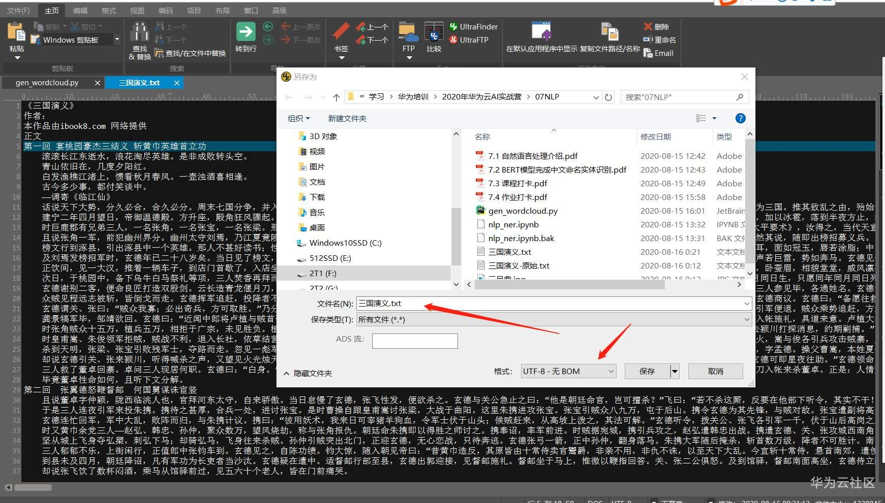Expand the 组织 organize menu

(x=298, y=118)
